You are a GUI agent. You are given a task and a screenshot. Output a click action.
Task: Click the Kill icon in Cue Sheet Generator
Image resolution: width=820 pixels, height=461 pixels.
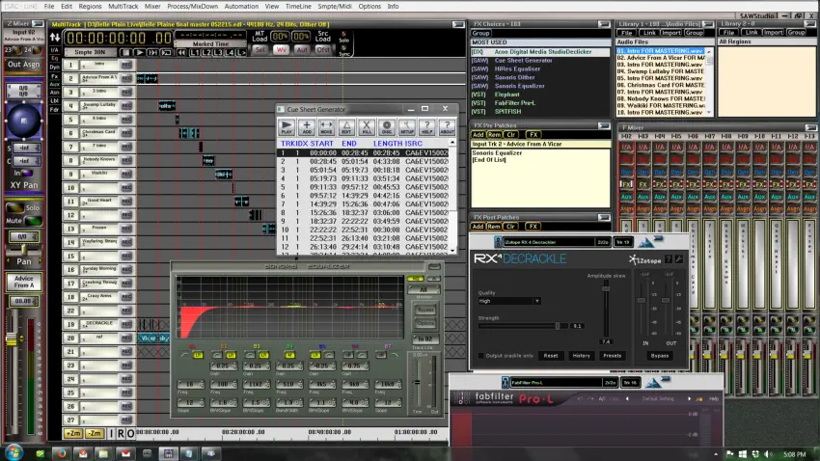tap(367, 126)
